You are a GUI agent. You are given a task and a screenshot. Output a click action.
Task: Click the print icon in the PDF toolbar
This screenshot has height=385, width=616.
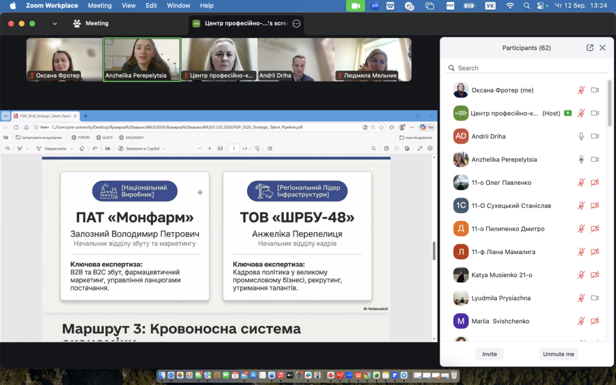[387, 148]
